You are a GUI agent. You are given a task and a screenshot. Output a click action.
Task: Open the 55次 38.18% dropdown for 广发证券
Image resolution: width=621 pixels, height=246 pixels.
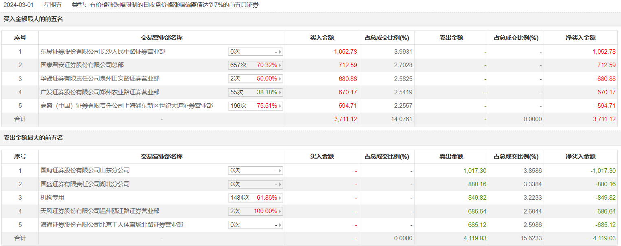pyautogui.click(x=255, y=92)
